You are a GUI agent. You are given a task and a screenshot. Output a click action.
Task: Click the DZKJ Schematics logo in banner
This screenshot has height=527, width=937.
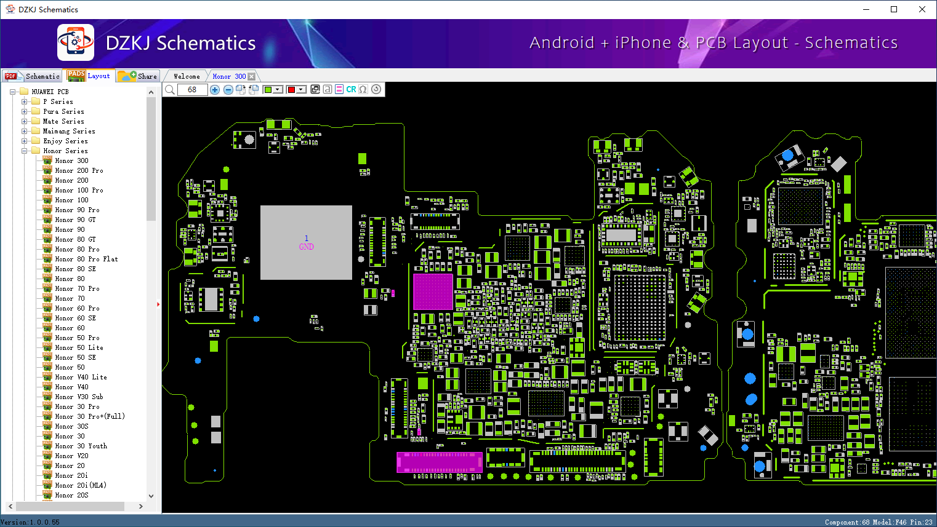pyautogui.click(x=76, y=42)
